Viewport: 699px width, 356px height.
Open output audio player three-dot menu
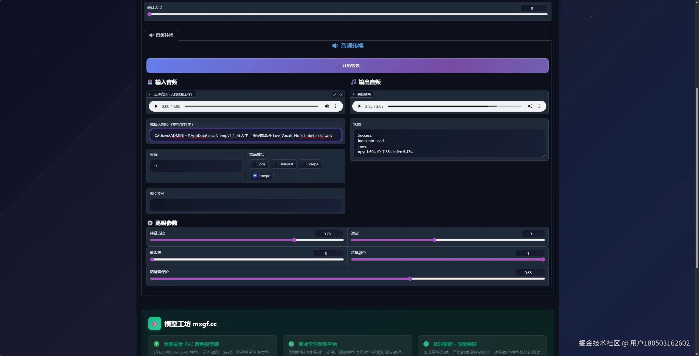539,106
